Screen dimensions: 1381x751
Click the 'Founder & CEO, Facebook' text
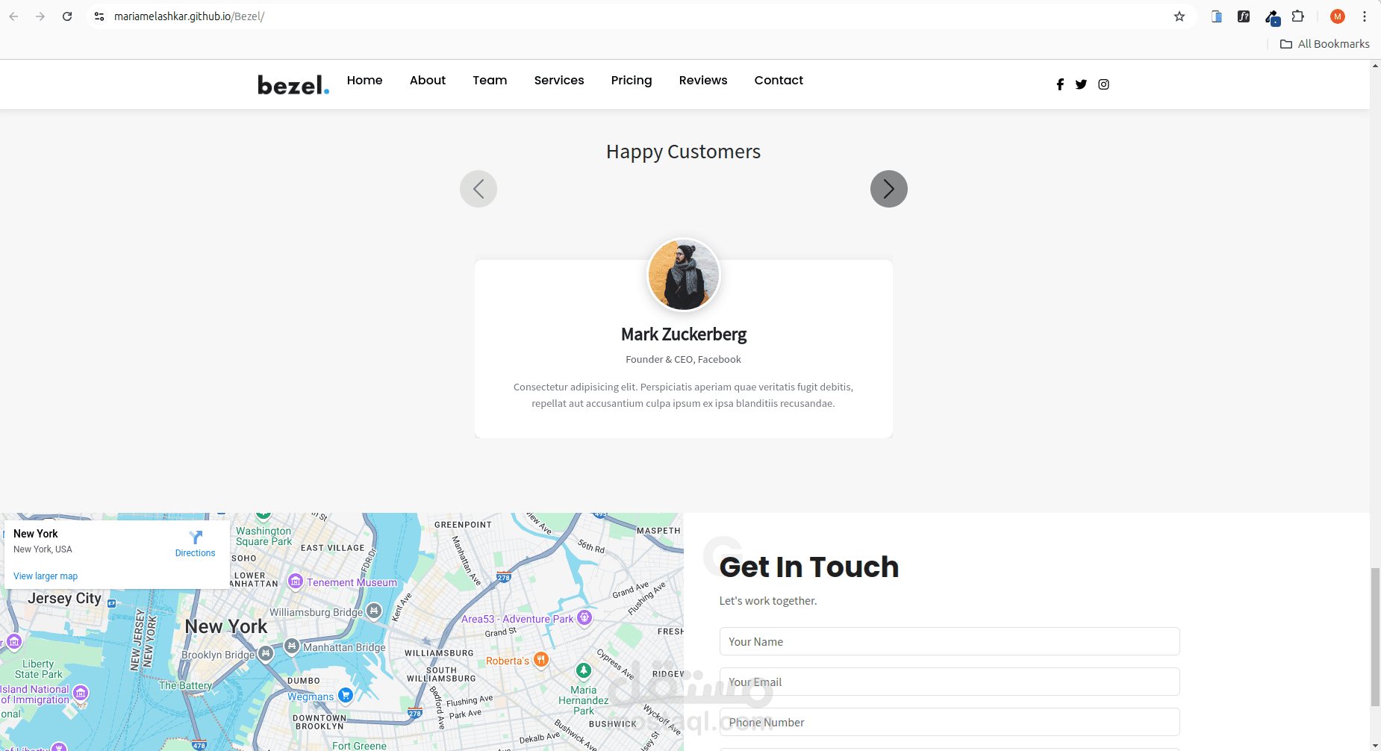tap(683, 359)
